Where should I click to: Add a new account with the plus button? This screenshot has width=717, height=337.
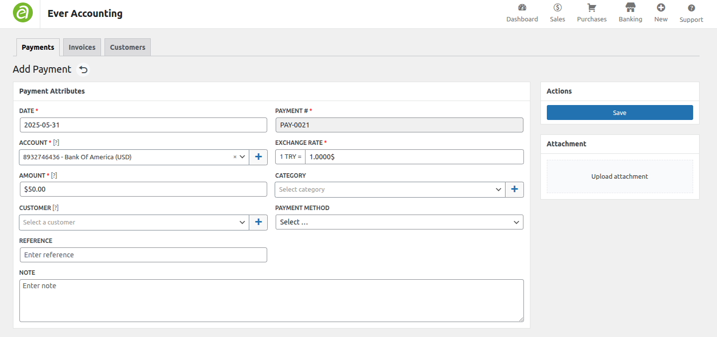[258, 157]
